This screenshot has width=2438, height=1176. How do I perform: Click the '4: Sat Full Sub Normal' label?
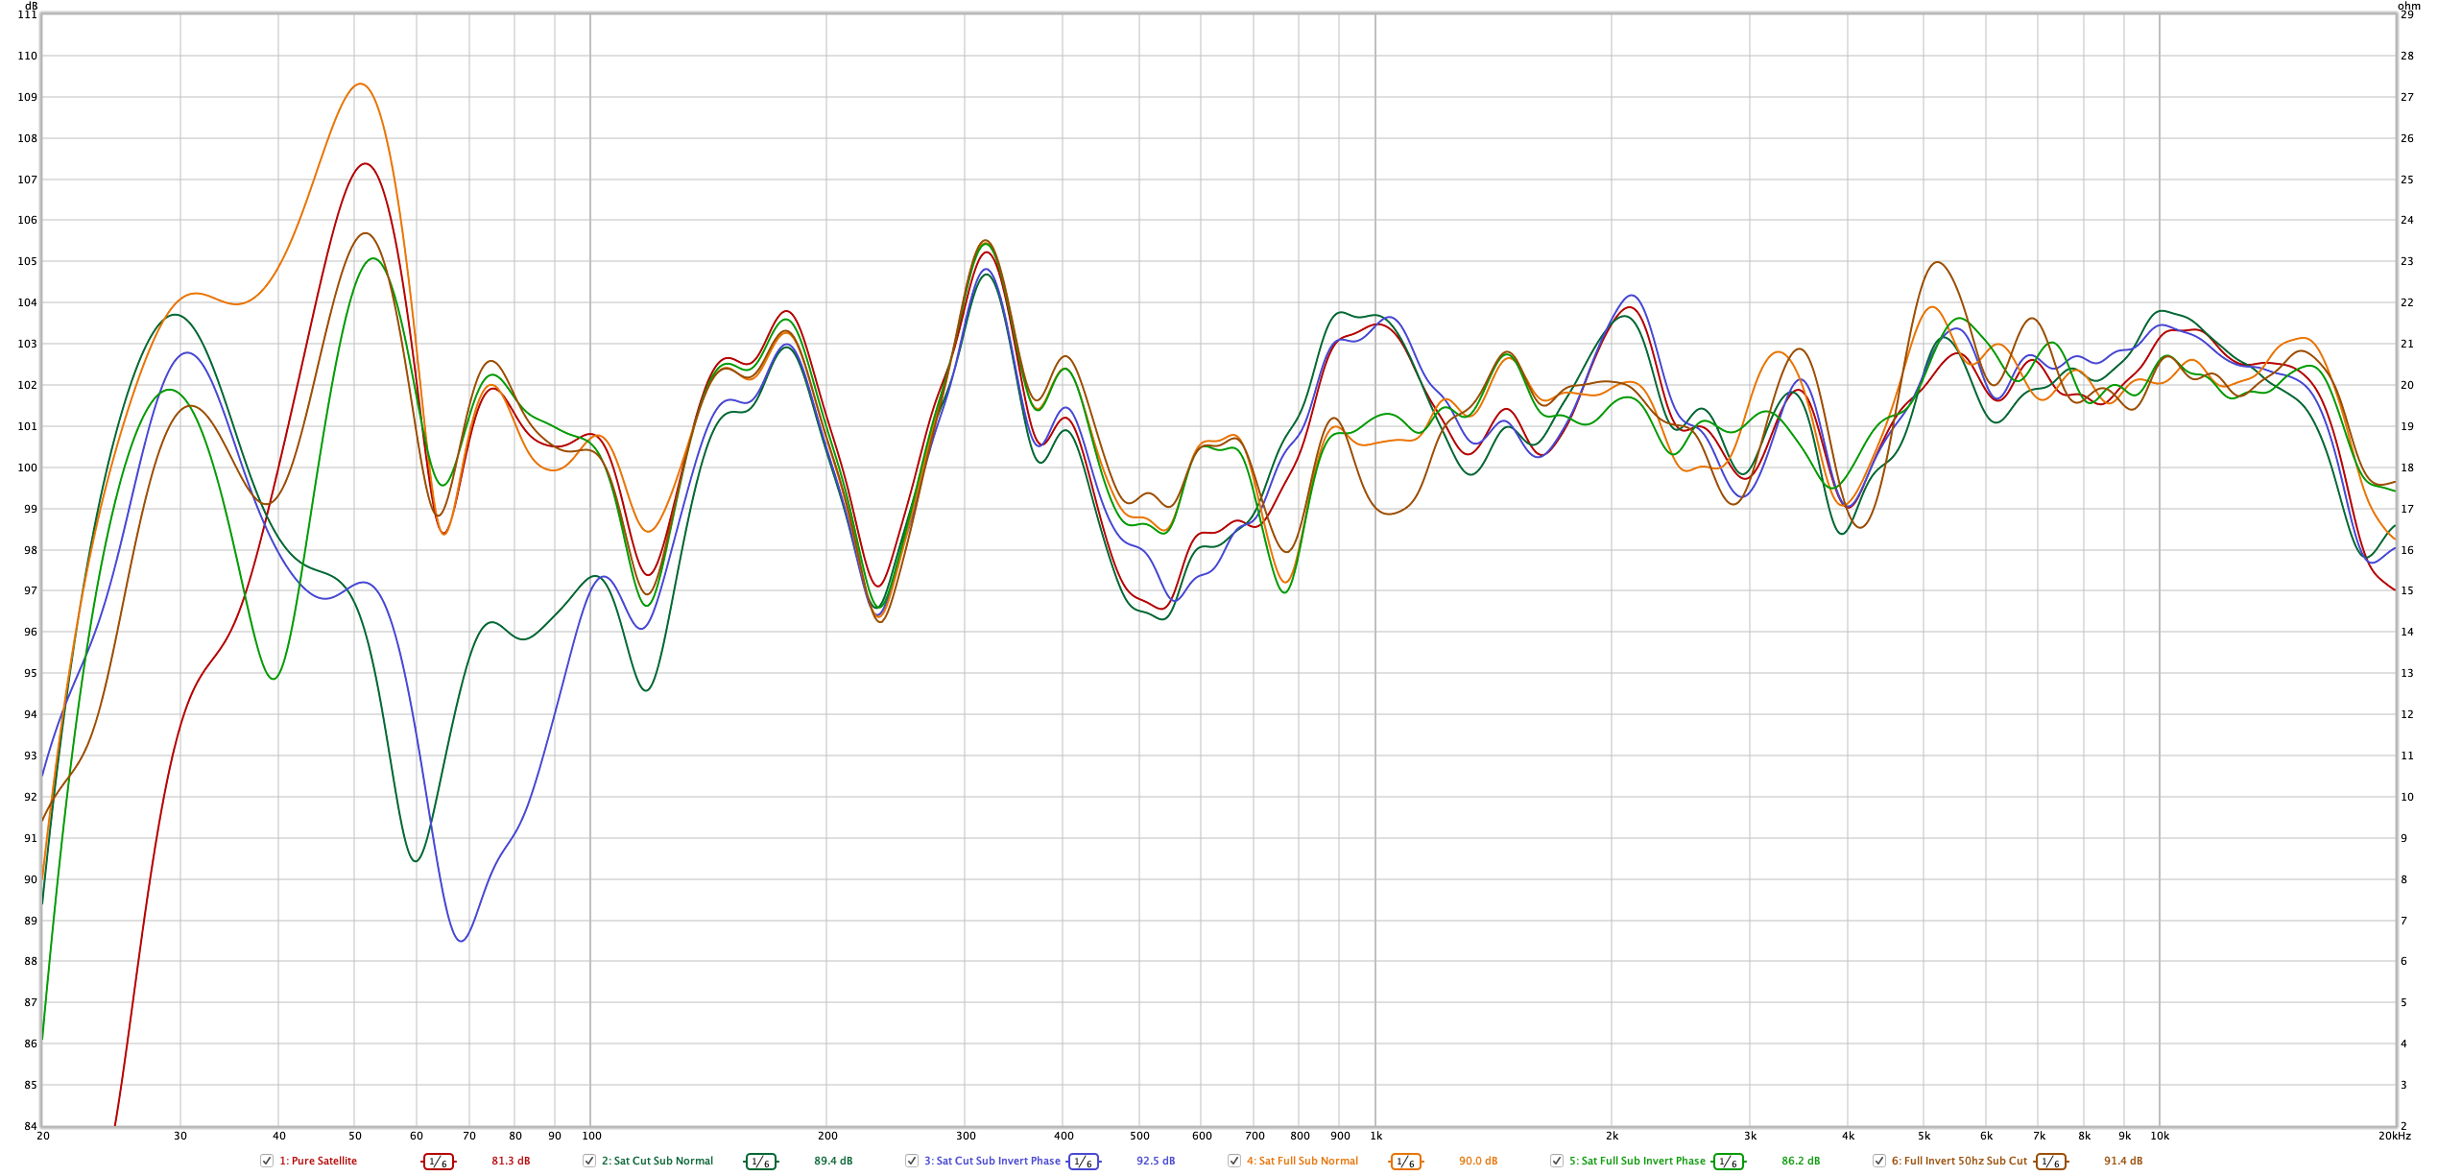(x=1302, y=1161)
